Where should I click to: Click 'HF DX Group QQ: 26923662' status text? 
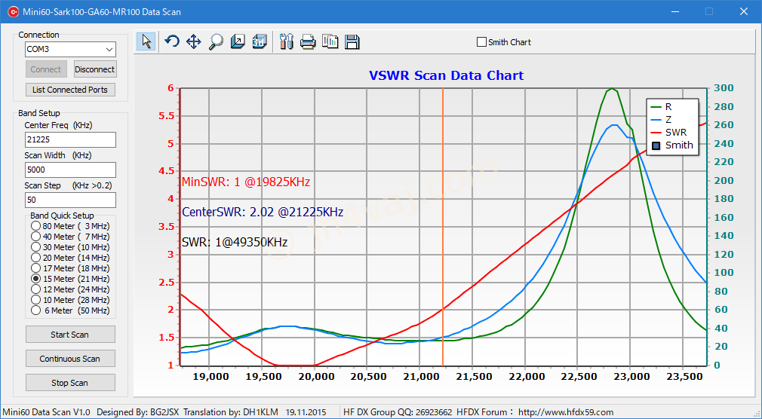click(x=398, y=412)
